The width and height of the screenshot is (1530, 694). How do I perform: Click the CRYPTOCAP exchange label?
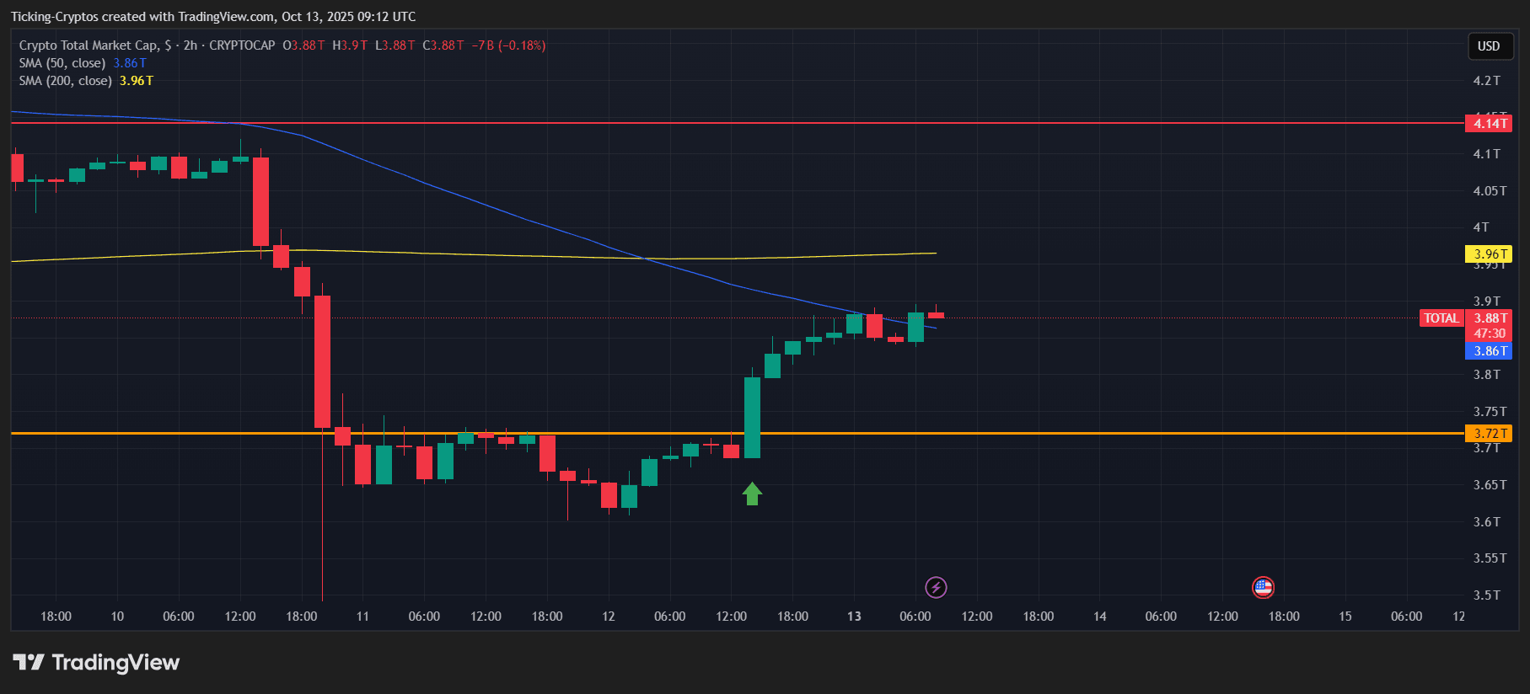tap(242, 45)
